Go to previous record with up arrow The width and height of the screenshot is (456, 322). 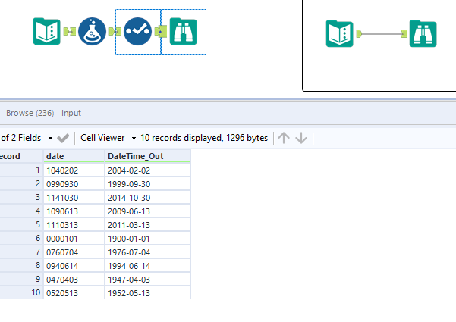pyautogui.click(x=284, y=138)
